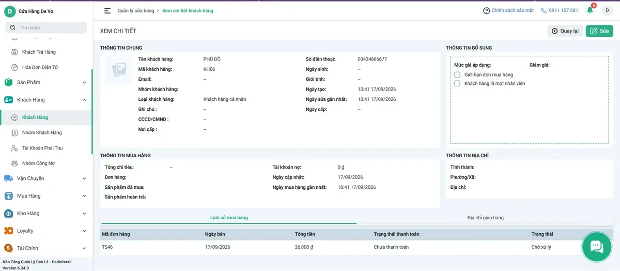Screen dimensions: 620x271
Task: Click the store logo D avatar
Action: coord(10,11)
